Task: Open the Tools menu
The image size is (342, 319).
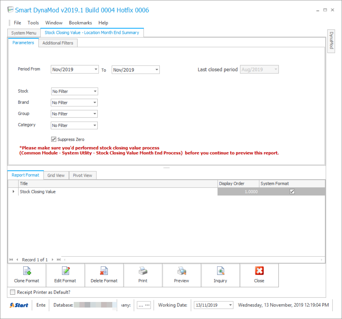Action: click(x=33, y=23)
